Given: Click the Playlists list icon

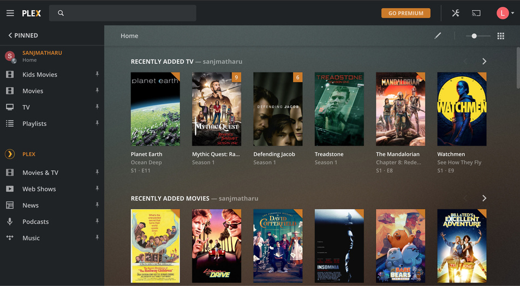Looking at the screenshot, I should click(10, 124).
